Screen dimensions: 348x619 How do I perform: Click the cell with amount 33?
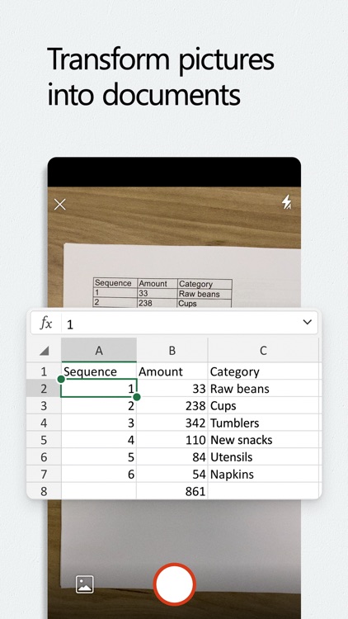click(172, 389)
